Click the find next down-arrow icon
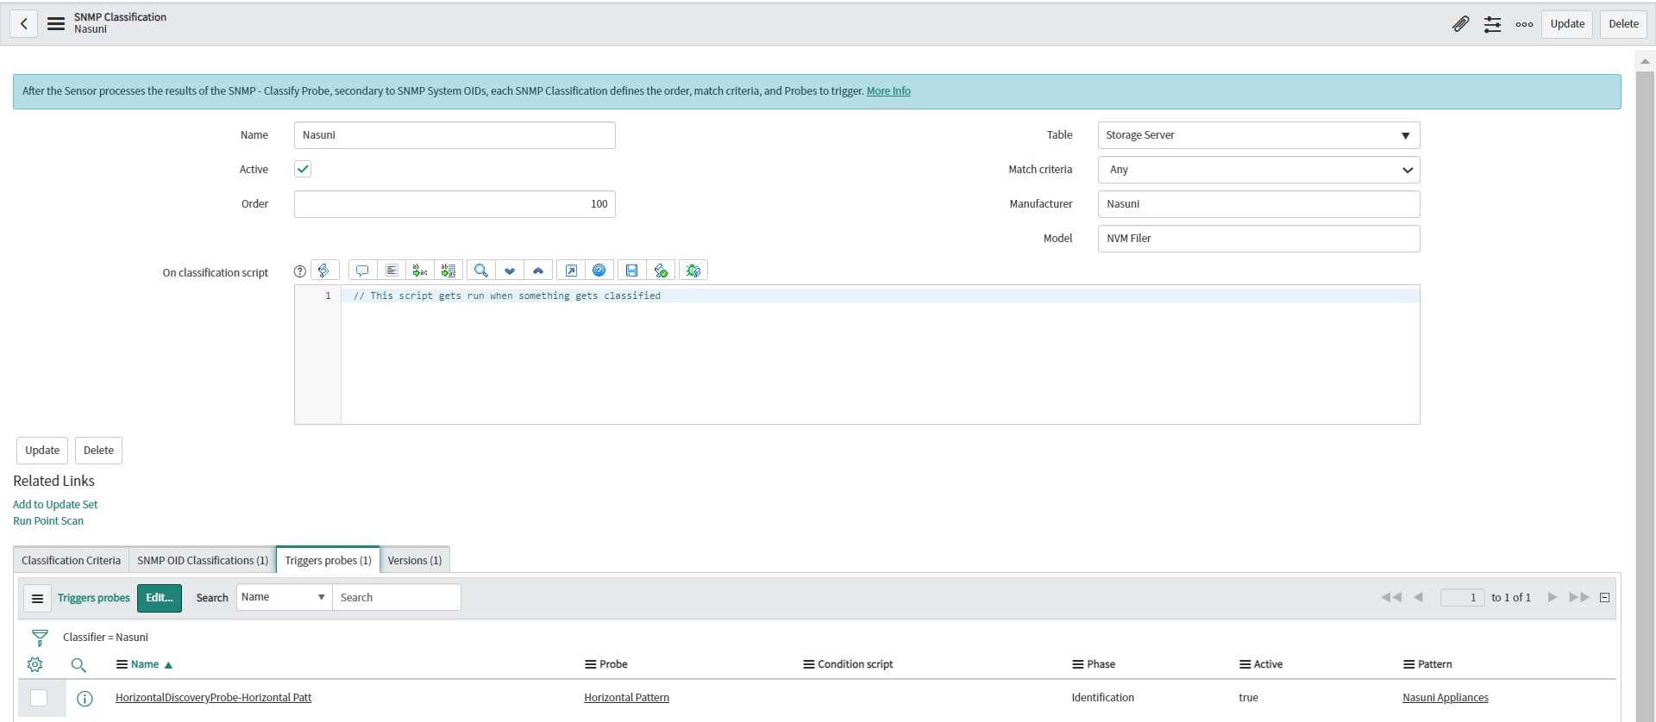Viewport: 1656px width, 722px height. [510, 271]
